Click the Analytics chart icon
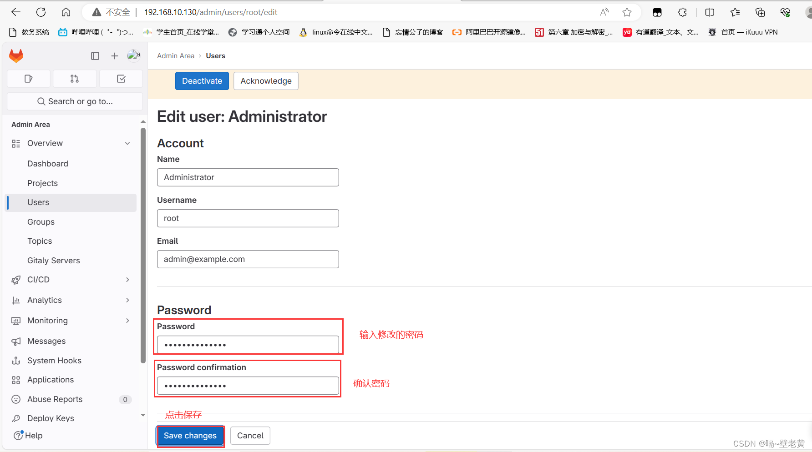This screenshot has width=812, height=452. coord(16,300)
